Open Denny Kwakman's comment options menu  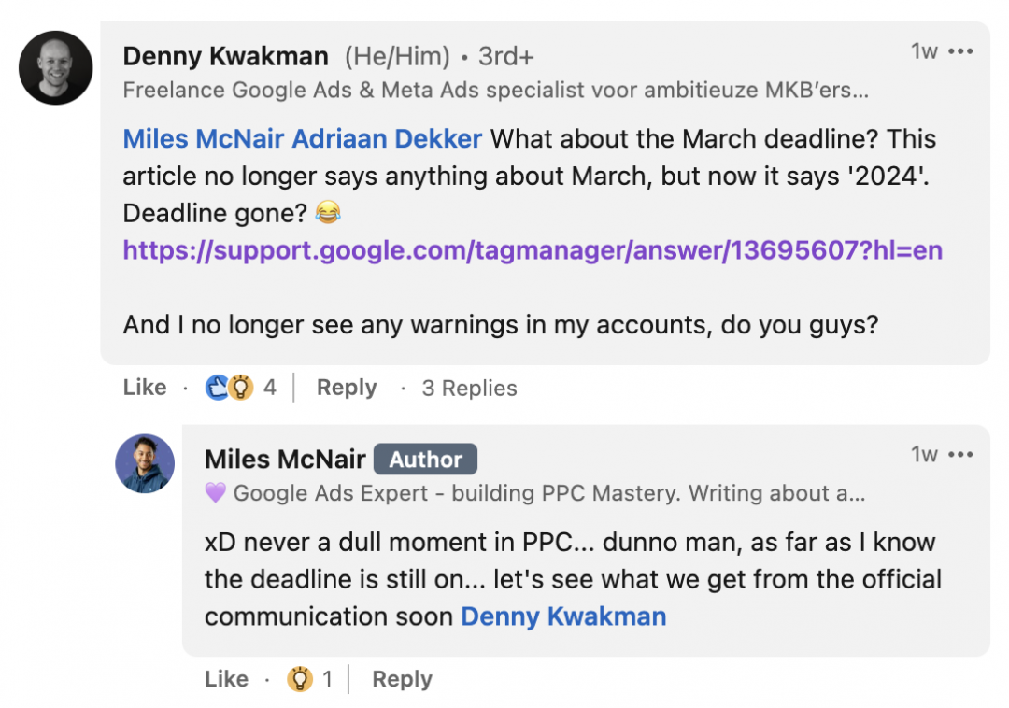960,51
